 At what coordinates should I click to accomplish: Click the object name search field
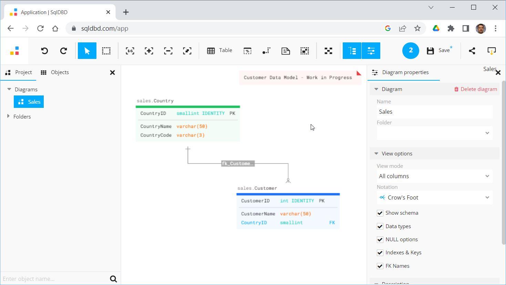[54, 279]
